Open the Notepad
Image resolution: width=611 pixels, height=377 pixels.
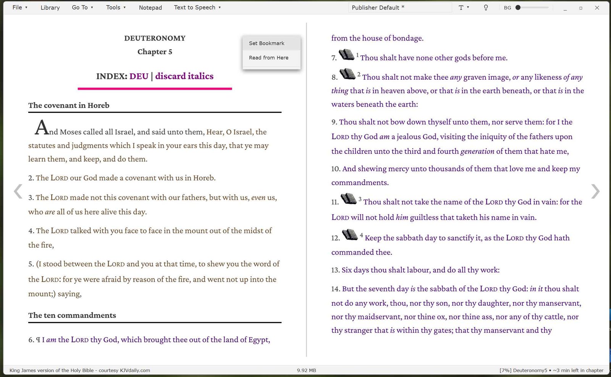[150, 7]
